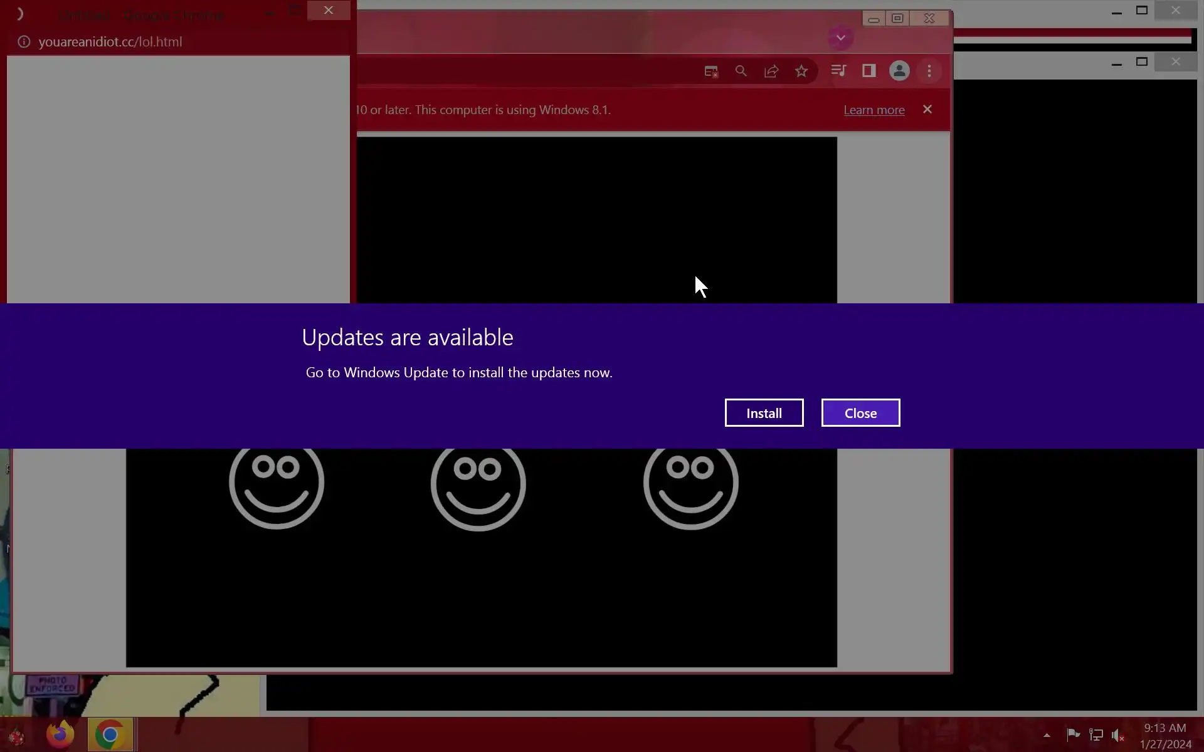Click the share page icon

click(771, 71)
